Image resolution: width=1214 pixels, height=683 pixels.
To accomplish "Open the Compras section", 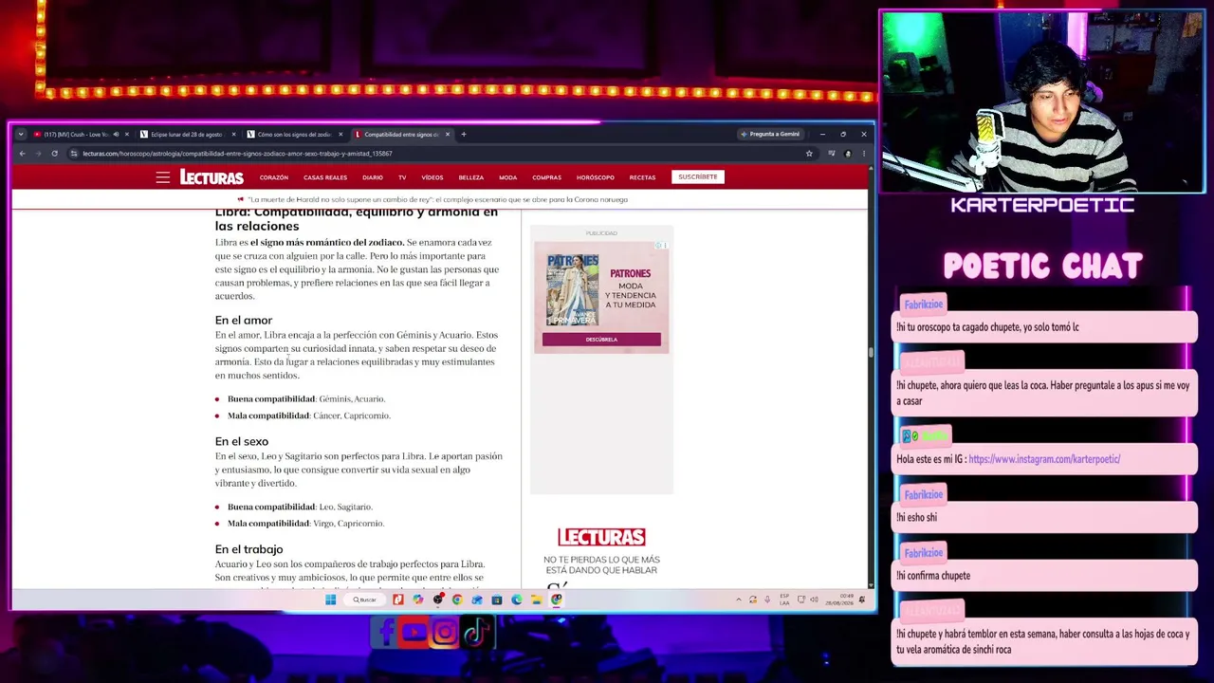I will tap(547, 177).
